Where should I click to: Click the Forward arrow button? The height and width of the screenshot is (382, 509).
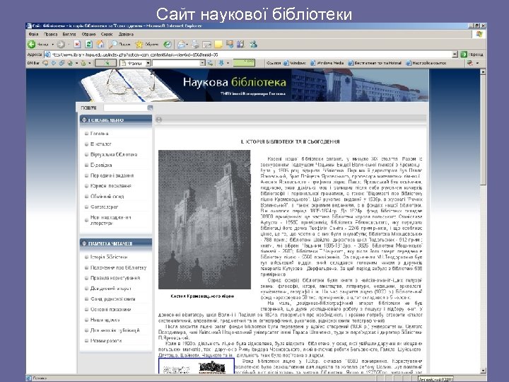click(61, 44)
